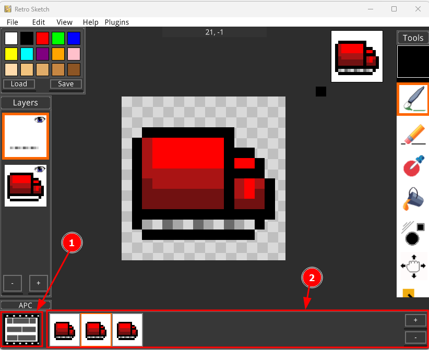Pick the blue color swatch
The height and width of the screenshot is (350, 429).
tap(74, 38)
